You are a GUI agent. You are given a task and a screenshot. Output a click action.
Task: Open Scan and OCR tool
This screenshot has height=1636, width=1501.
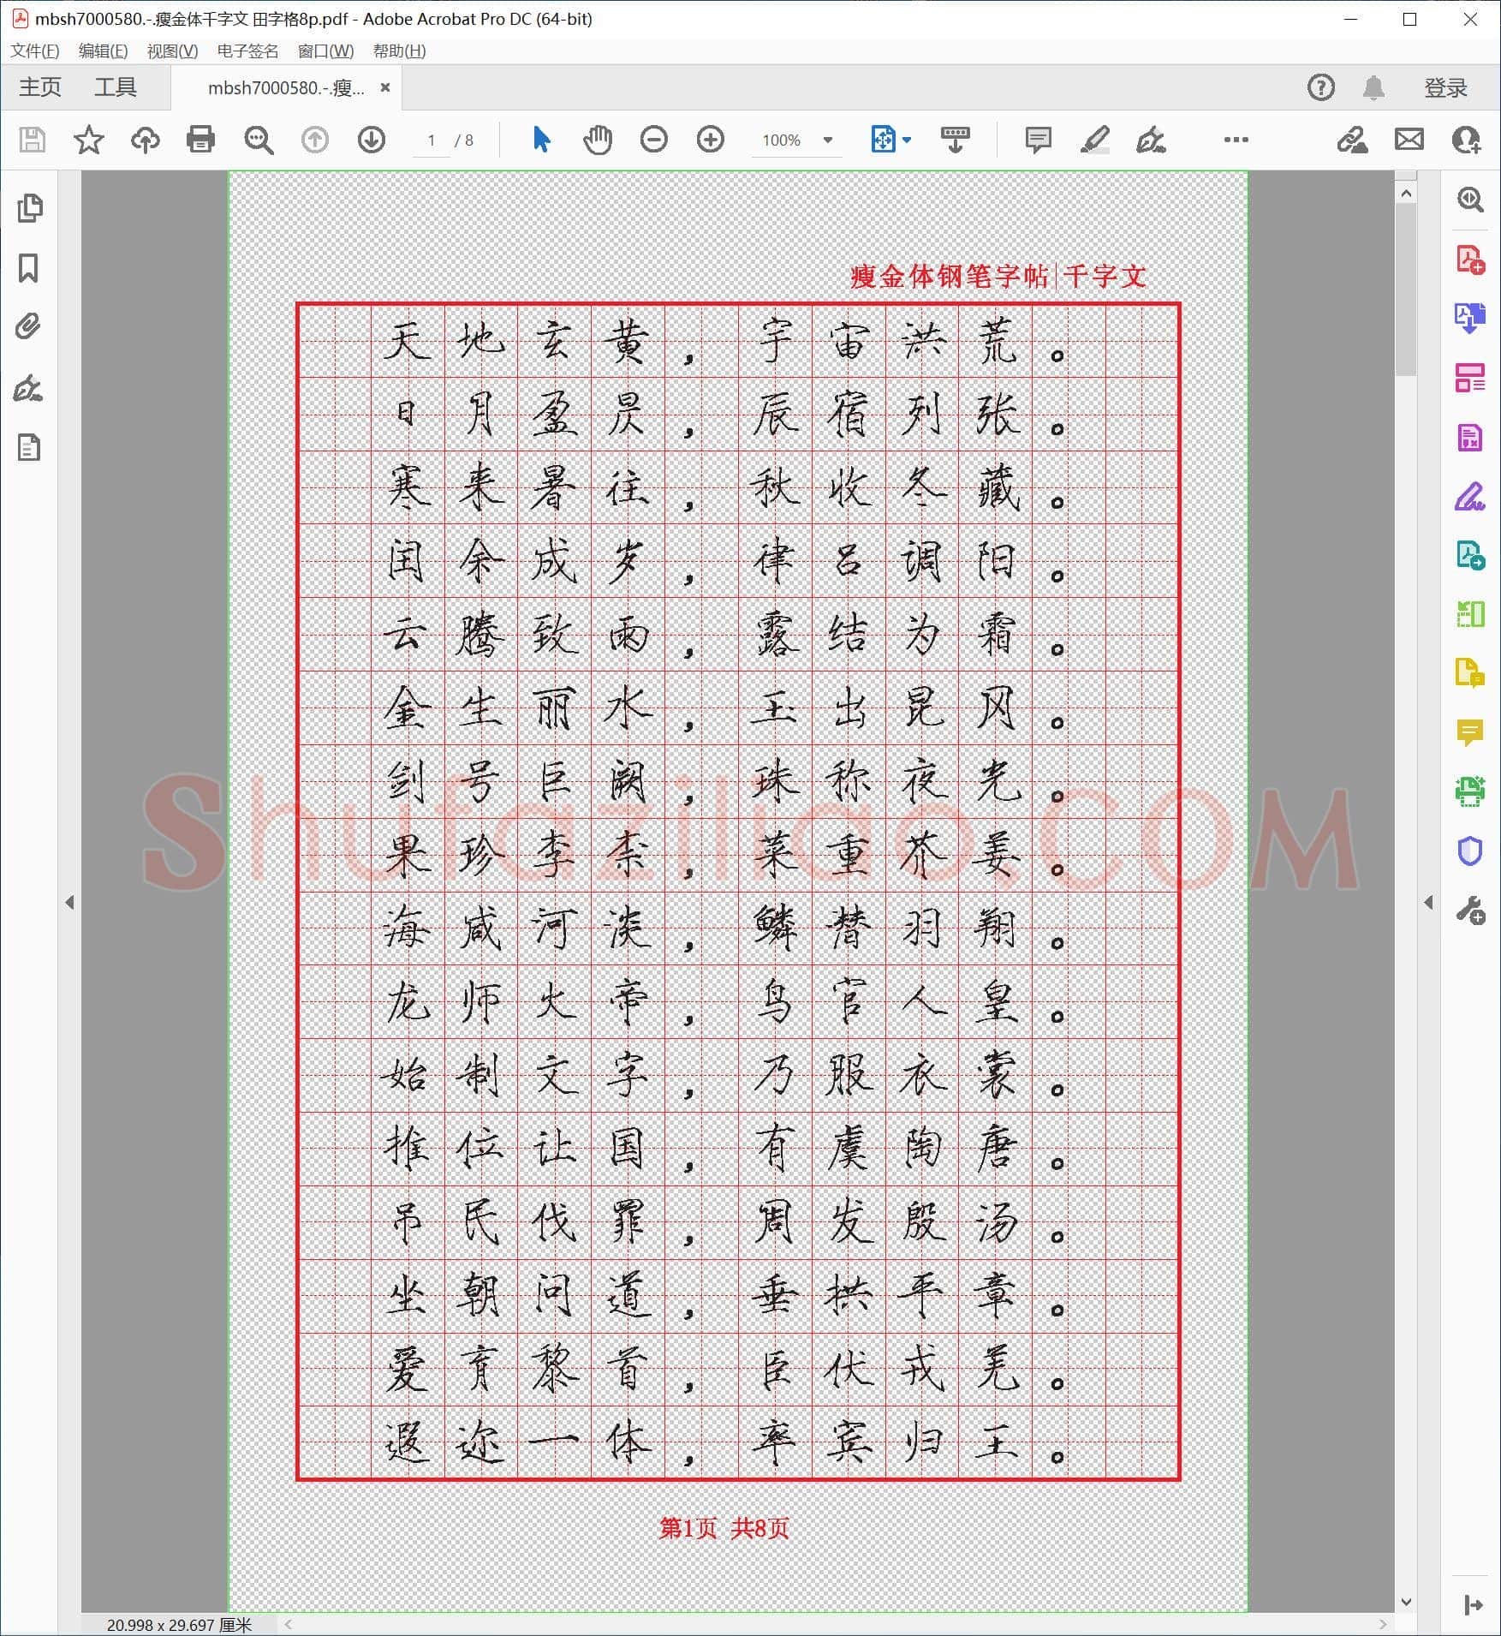point(1471,791)
